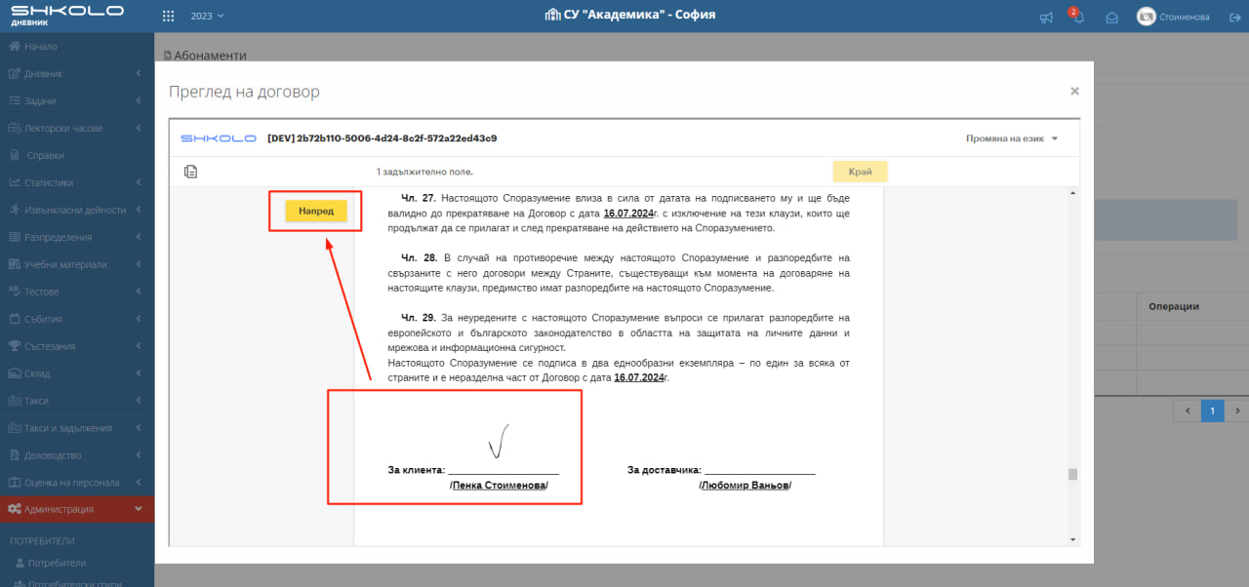Open the messages envelope icon

coord(1110,18)
